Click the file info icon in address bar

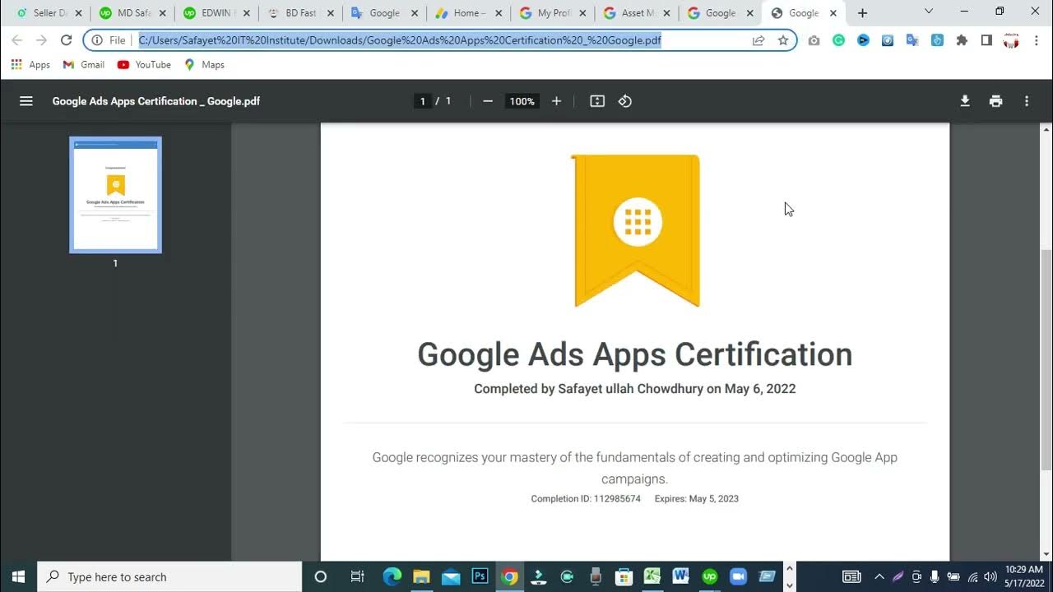coord(97,39)
